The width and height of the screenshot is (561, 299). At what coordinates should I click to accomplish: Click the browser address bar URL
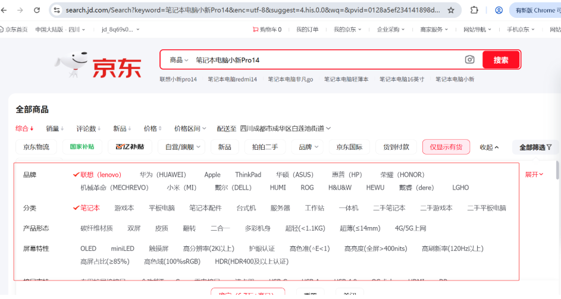[x=253, y=10]
